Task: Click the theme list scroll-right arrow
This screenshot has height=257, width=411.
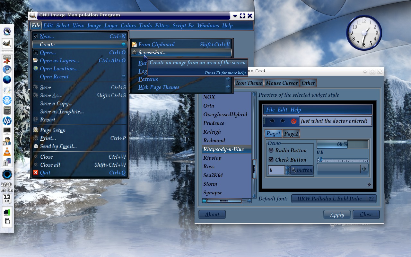Action: click(249, 201)
